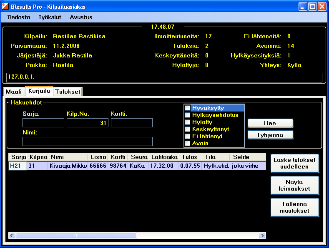Check the Hylätty filter box
The height and width of the screenshot is (248, 329).
187,122
